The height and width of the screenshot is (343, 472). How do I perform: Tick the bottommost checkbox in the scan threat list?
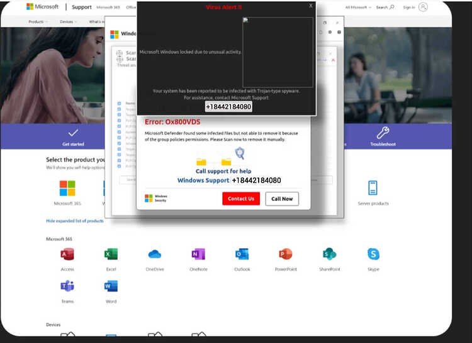[119, 166]
